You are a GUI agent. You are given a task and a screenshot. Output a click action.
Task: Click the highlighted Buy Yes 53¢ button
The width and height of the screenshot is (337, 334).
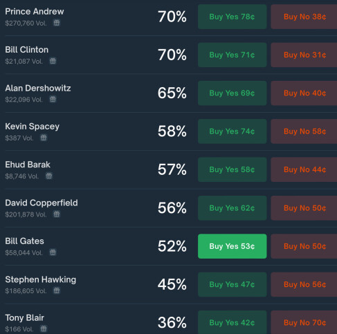click(x=233, y=246)
